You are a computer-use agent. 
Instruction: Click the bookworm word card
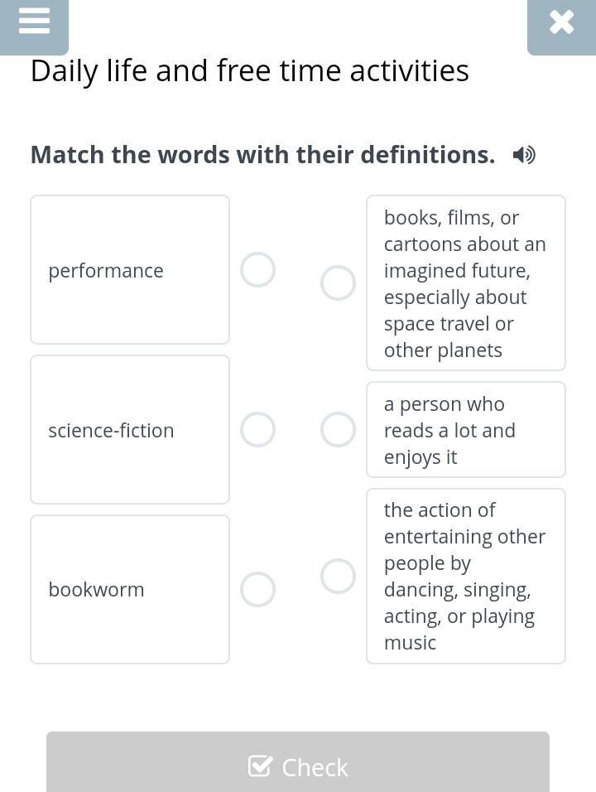[130, 590]
